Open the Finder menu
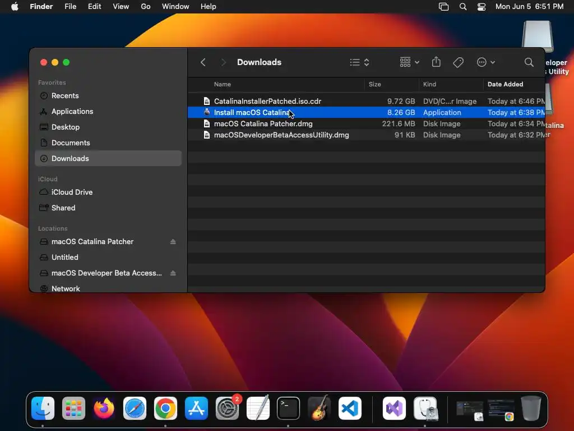Screen dimensions: 574x431 pos(41,7)
